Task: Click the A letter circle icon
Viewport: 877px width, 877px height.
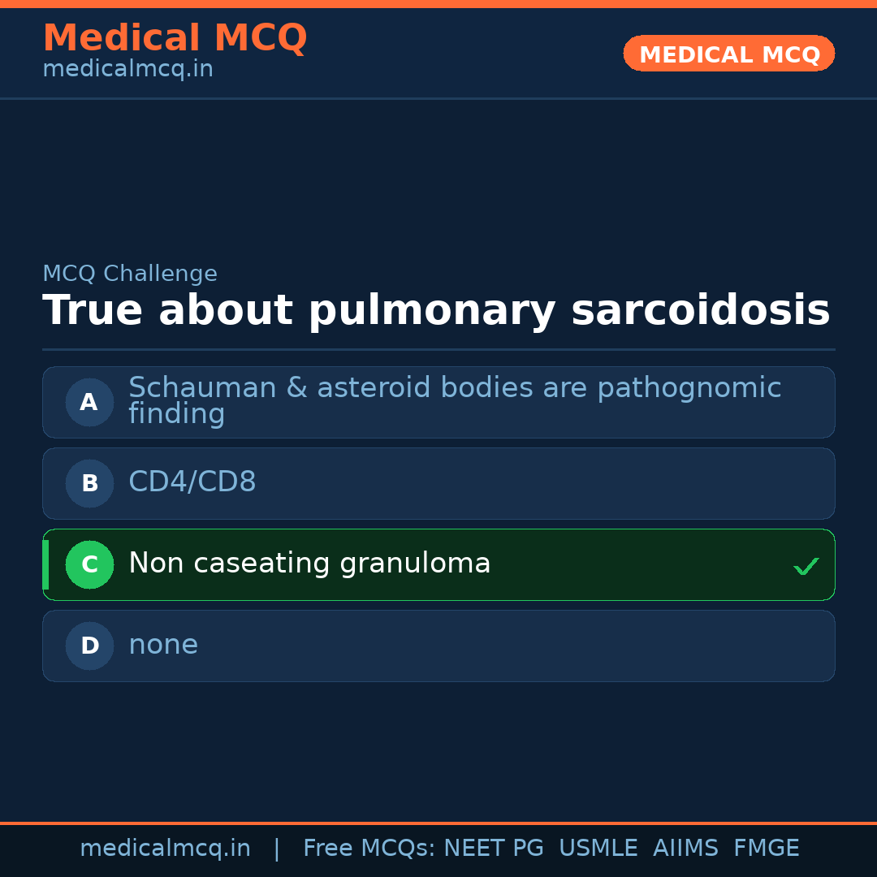Action: (x=89, y=402)
